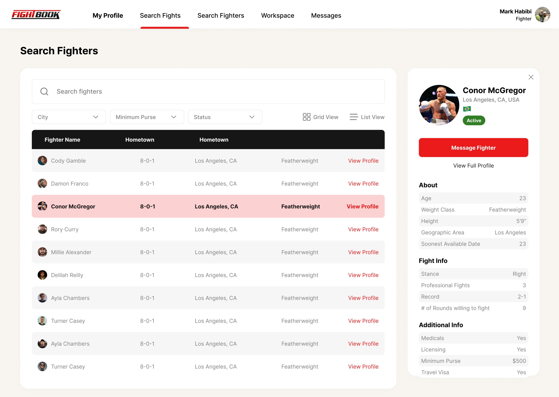This screenshot has width=559, height=397.
Task: Open View Full Profile link
Action: pyautogui.click(x=474, y=166)
